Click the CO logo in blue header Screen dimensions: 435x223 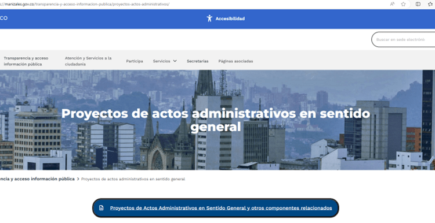(x=3, y=18)
